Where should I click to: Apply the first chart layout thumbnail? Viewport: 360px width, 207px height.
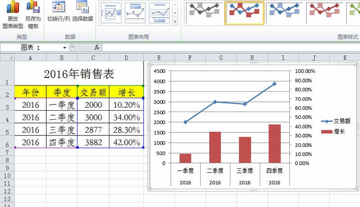[x=111, y=13]
